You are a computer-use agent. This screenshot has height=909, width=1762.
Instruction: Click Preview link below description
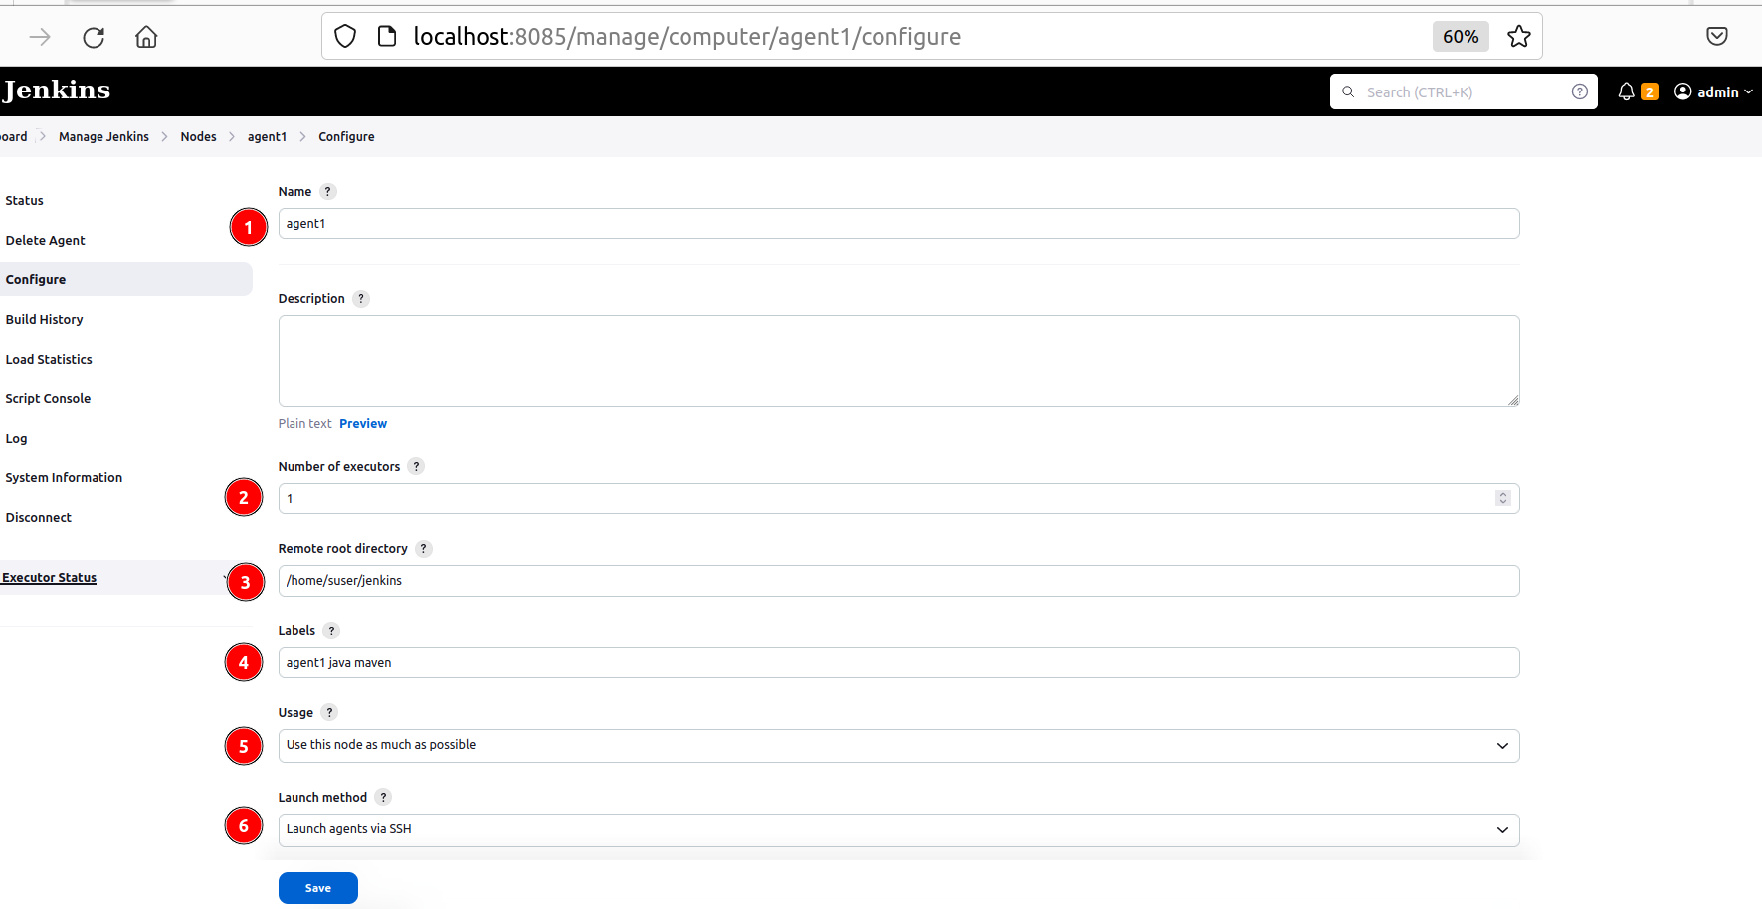point(363,424)
